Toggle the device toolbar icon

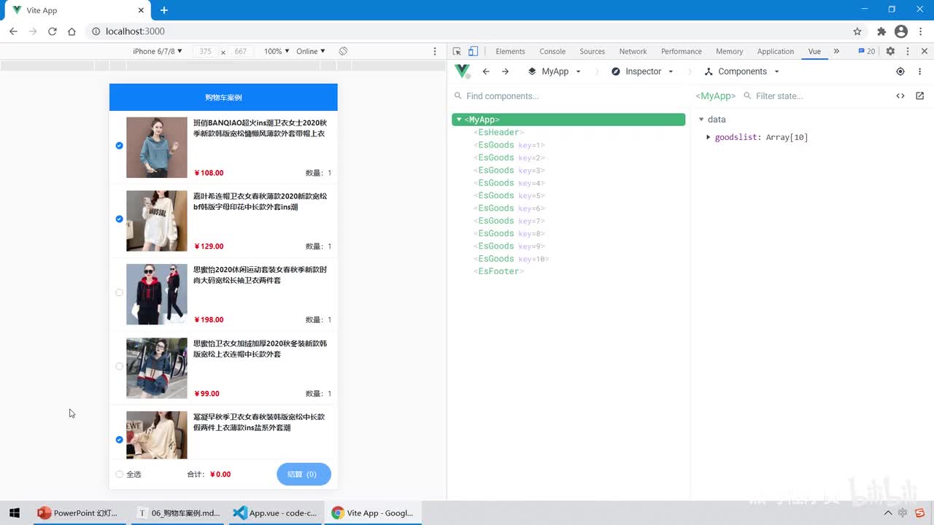[x=473, y=52]
